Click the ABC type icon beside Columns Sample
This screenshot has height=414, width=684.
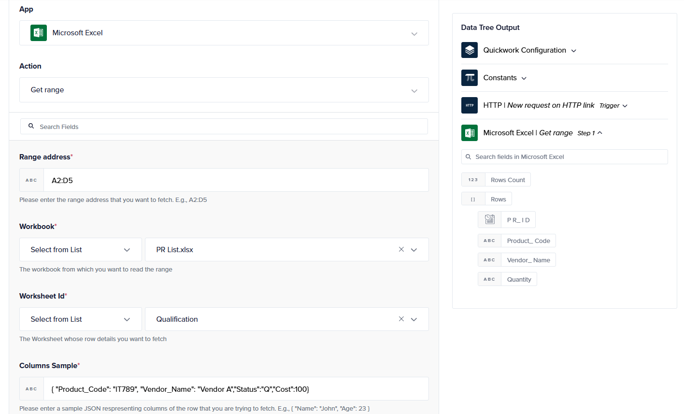point(31,389)
